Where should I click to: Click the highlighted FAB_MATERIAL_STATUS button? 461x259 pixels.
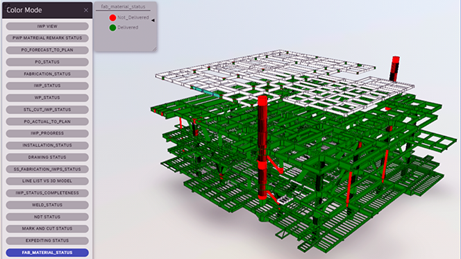[47, 253]
